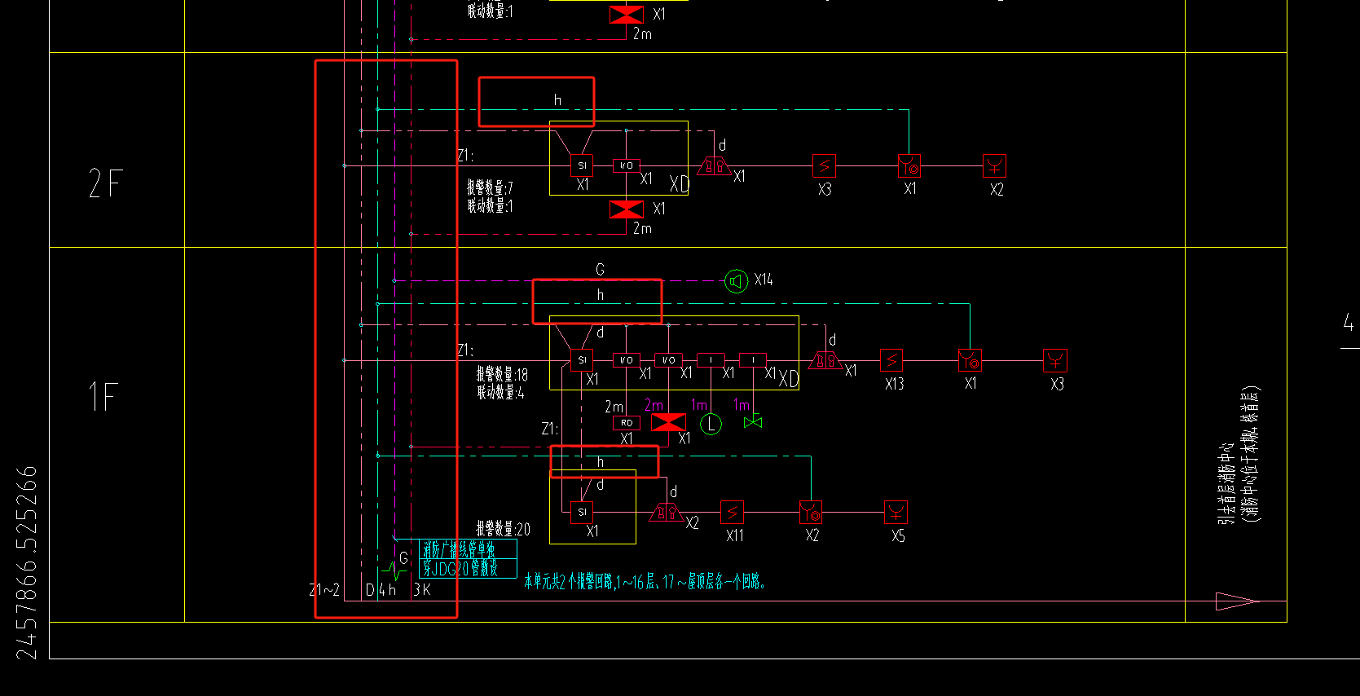This screenshot has height=696, width=1360.
Task: Select the cyan 穿JDG20管敷设 note box
Action: [468, 569]
